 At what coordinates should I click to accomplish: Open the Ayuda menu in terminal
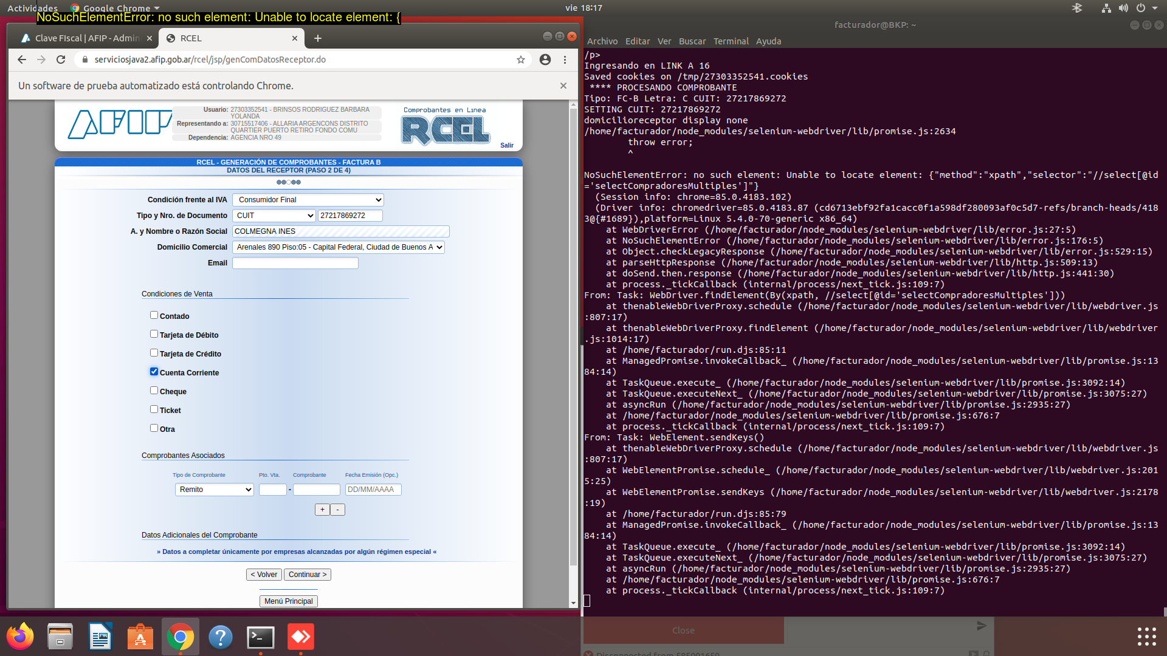click(768, 41)
